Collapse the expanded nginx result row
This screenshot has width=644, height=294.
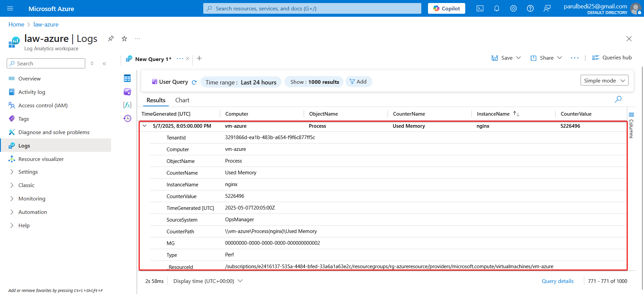[x=145, y=126]
